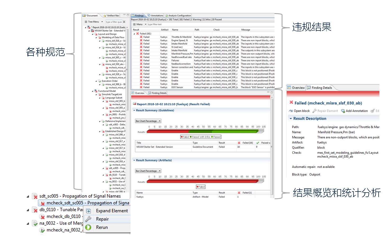Screen dimensions: 386x236
Task: Click icon of mcheck_na_0032 enlarged item
Action: (42, 230)
